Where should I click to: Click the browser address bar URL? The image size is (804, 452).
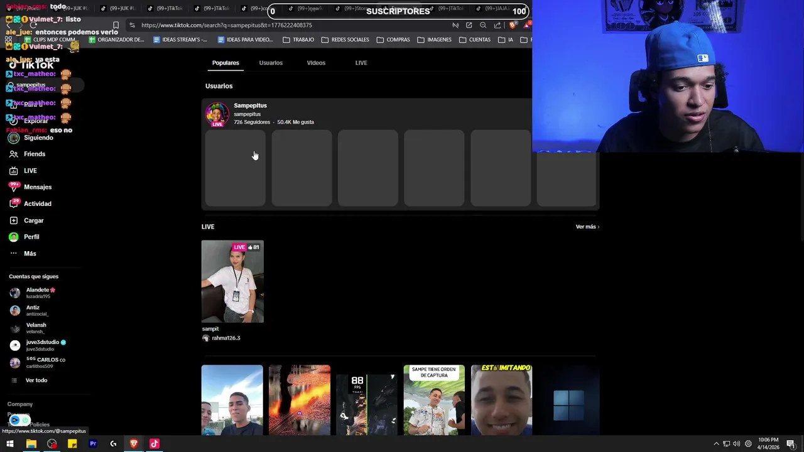(226, 25)
